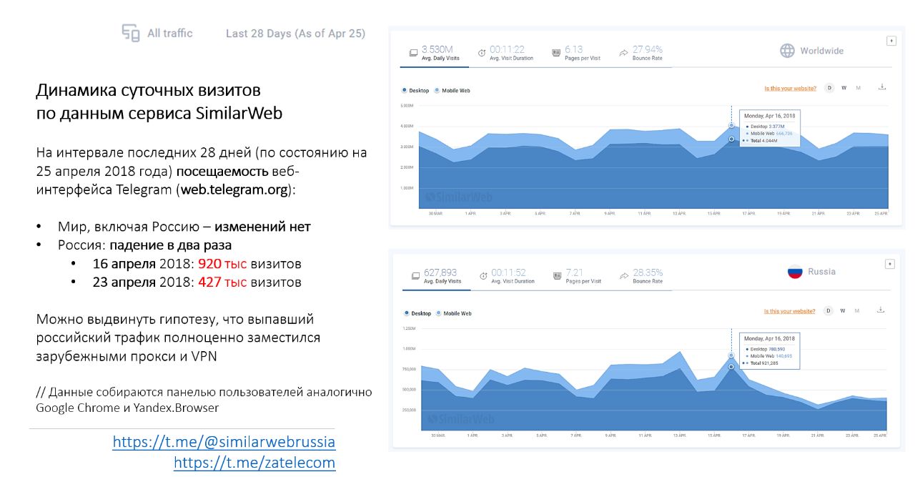
Task: Click the Worldwide chart's lower Apr 16 desktop marker
Action: [731, 139]
